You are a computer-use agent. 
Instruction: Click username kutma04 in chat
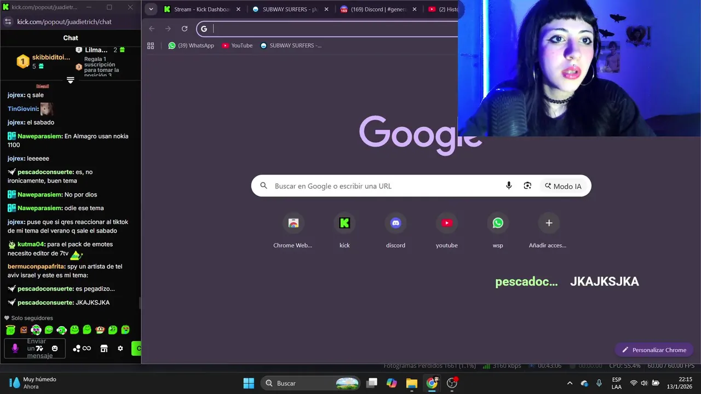point(31,244)
